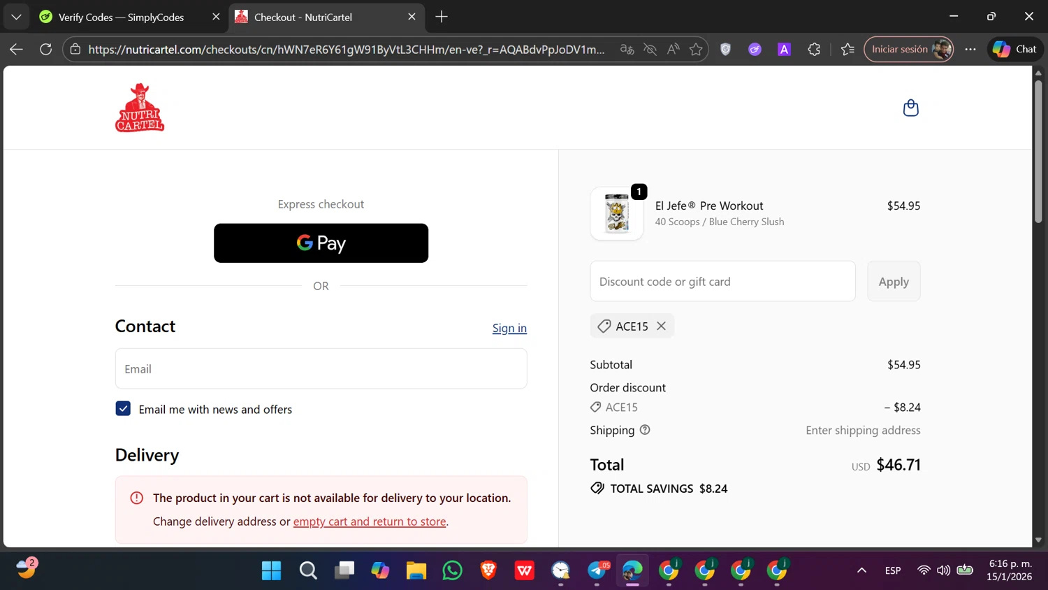Open the browser Settings and more menu
The height and width of the screenshot is (590, 1048).
pyautogui.click(x=970, y=49)
